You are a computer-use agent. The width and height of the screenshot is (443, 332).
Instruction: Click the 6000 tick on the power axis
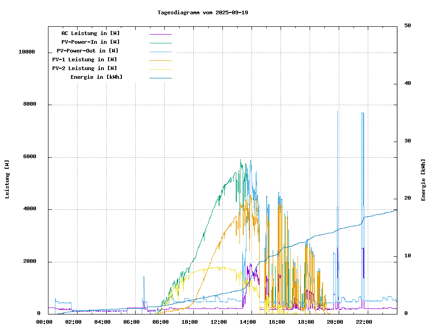[x=28, y=157]
